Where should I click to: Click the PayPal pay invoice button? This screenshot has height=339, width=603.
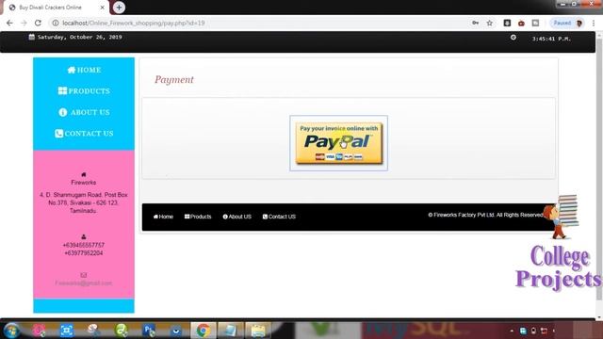point(339,143)
